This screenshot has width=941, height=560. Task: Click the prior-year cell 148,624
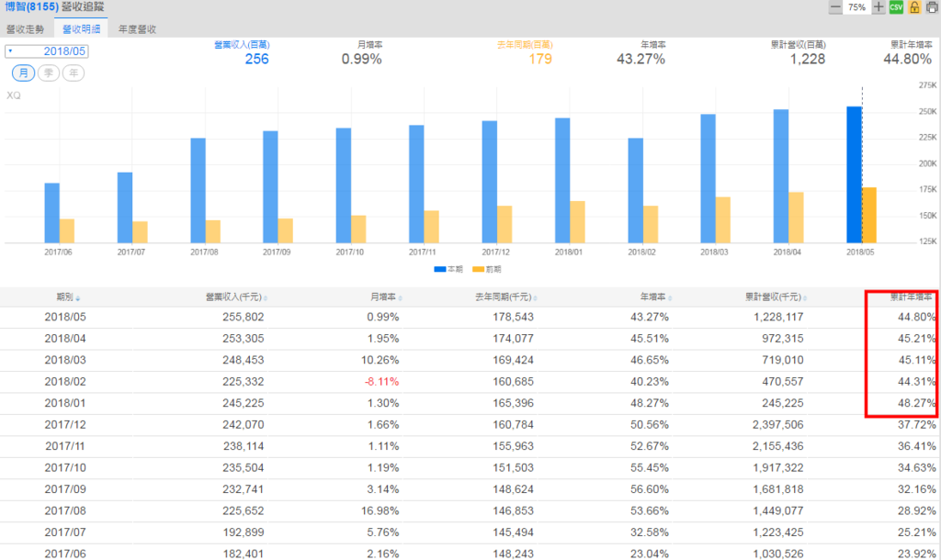pos(513,490)
